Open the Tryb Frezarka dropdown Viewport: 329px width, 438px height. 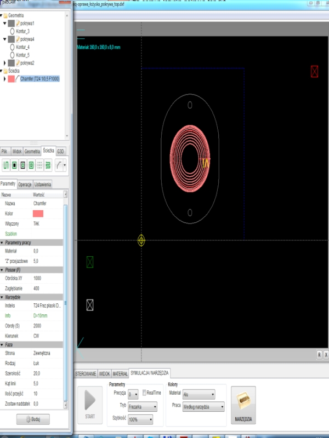click(x=143, y=407)
